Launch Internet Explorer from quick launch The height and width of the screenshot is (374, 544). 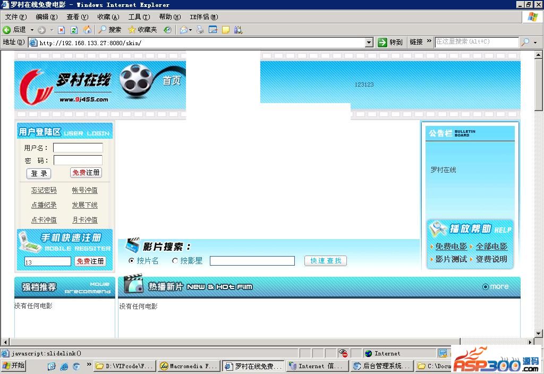[x=64, y=366]
